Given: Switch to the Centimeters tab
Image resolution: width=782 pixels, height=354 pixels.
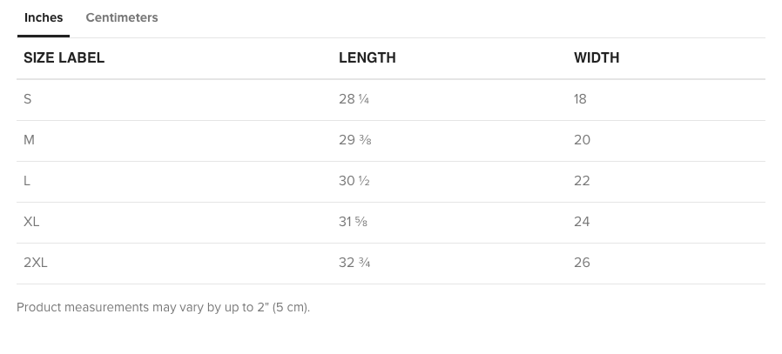Looking at the screenshot, I should coord(122,17).
